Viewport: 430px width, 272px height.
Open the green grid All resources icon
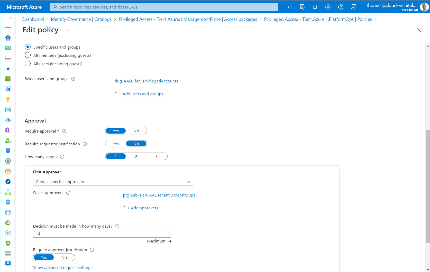[x=8, y=79]
